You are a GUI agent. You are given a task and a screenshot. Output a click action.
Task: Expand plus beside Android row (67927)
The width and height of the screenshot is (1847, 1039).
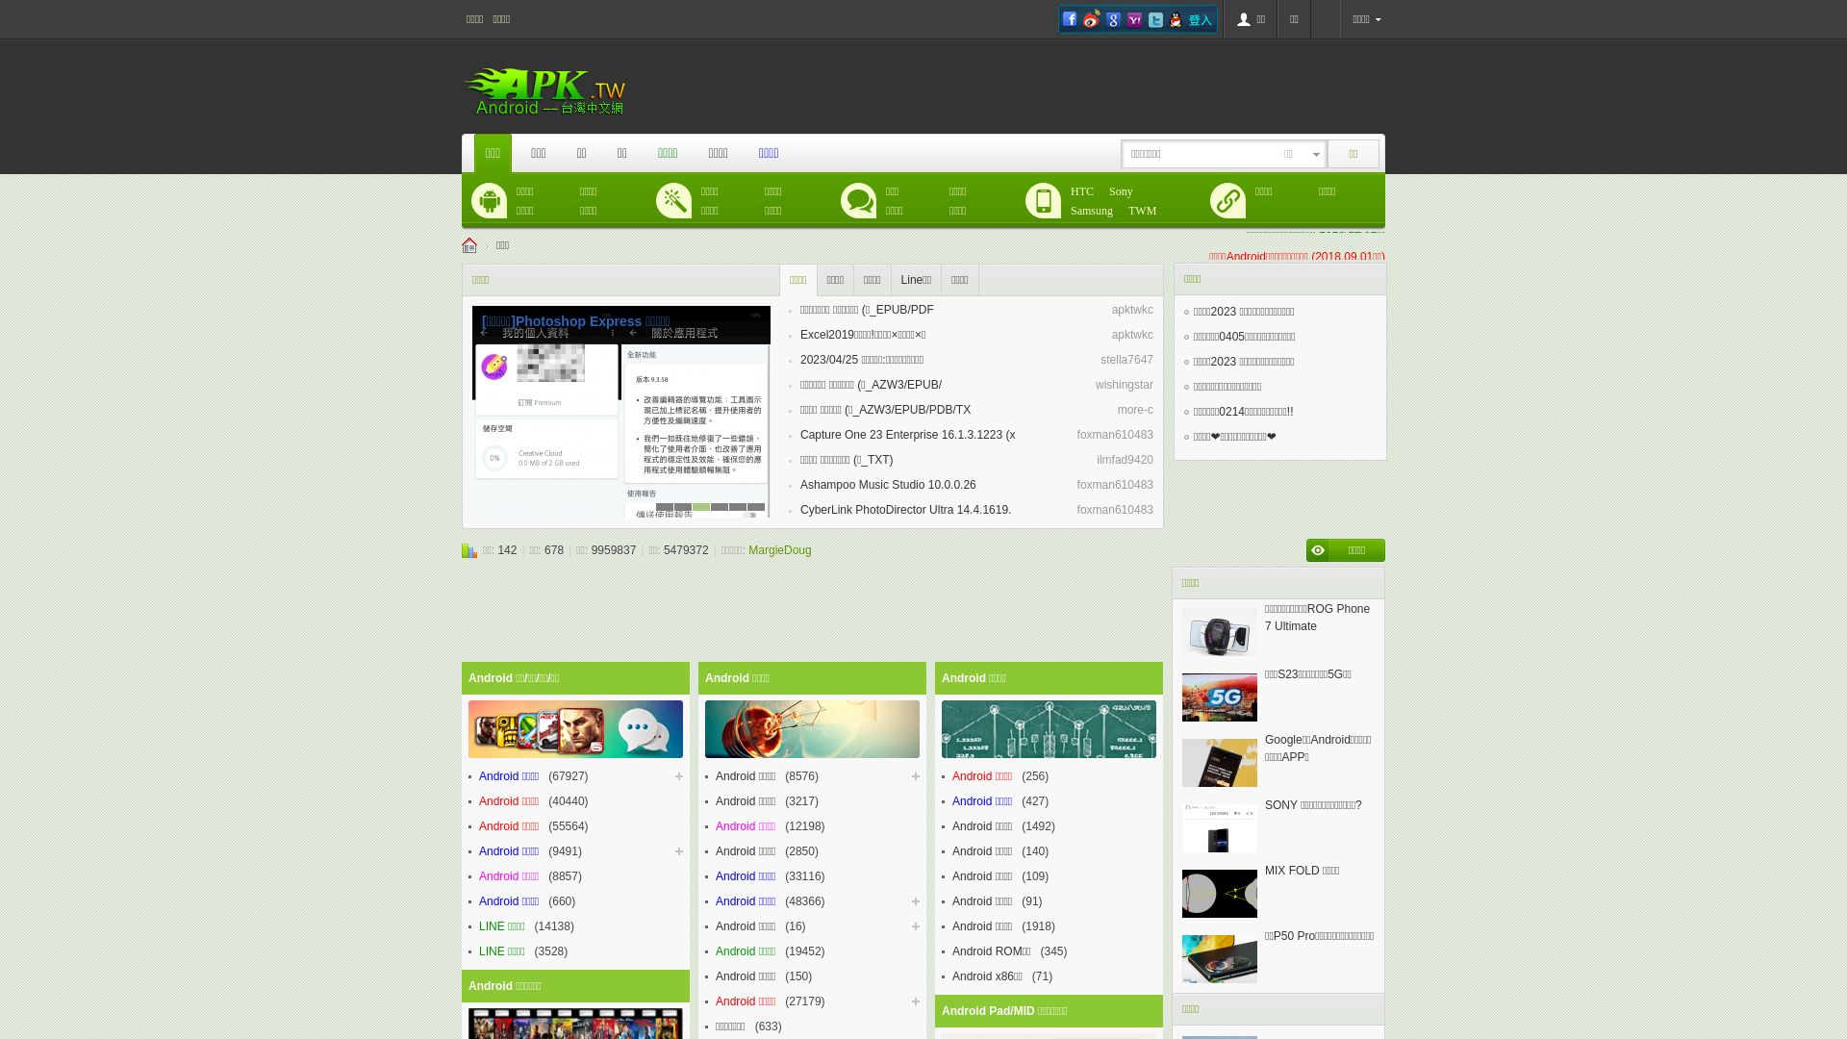pyautogui.click(x=679, y=776)
